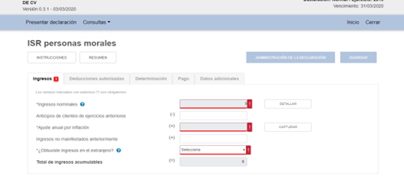Open the Datos adicionales tab

(x=219, y=79)
